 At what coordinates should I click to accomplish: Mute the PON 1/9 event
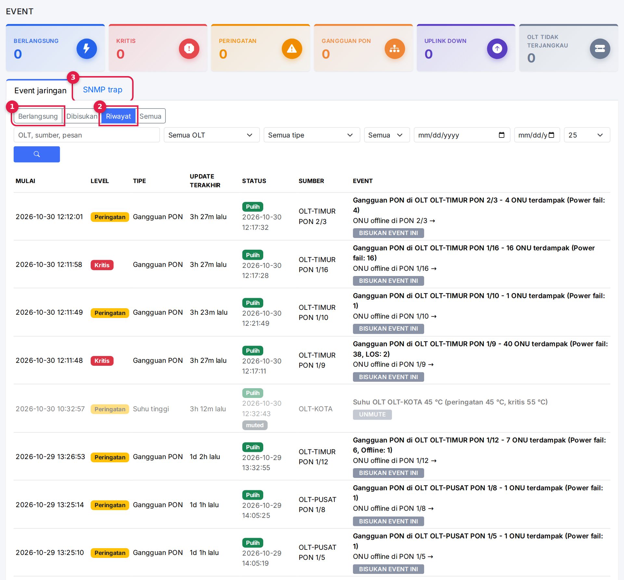click(x=388, y=377)
